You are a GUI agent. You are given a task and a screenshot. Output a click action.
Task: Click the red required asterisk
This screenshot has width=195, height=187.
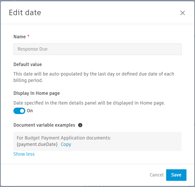pos(28,36)
